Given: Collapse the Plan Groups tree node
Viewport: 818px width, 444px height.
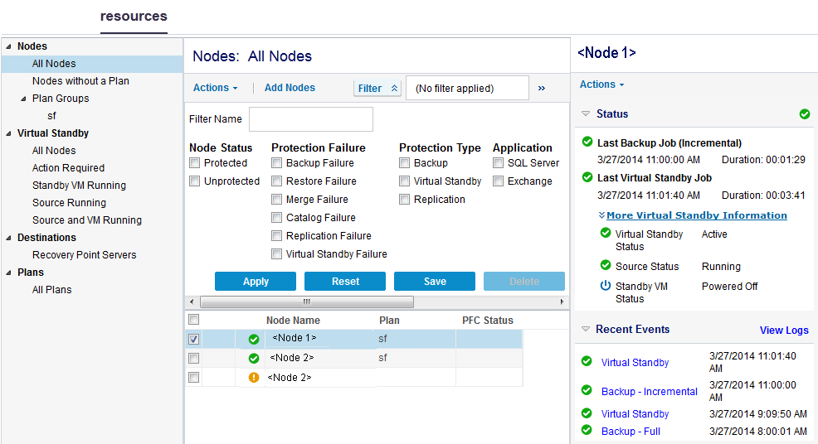Looking at the screenshot, I should point(24,99).
